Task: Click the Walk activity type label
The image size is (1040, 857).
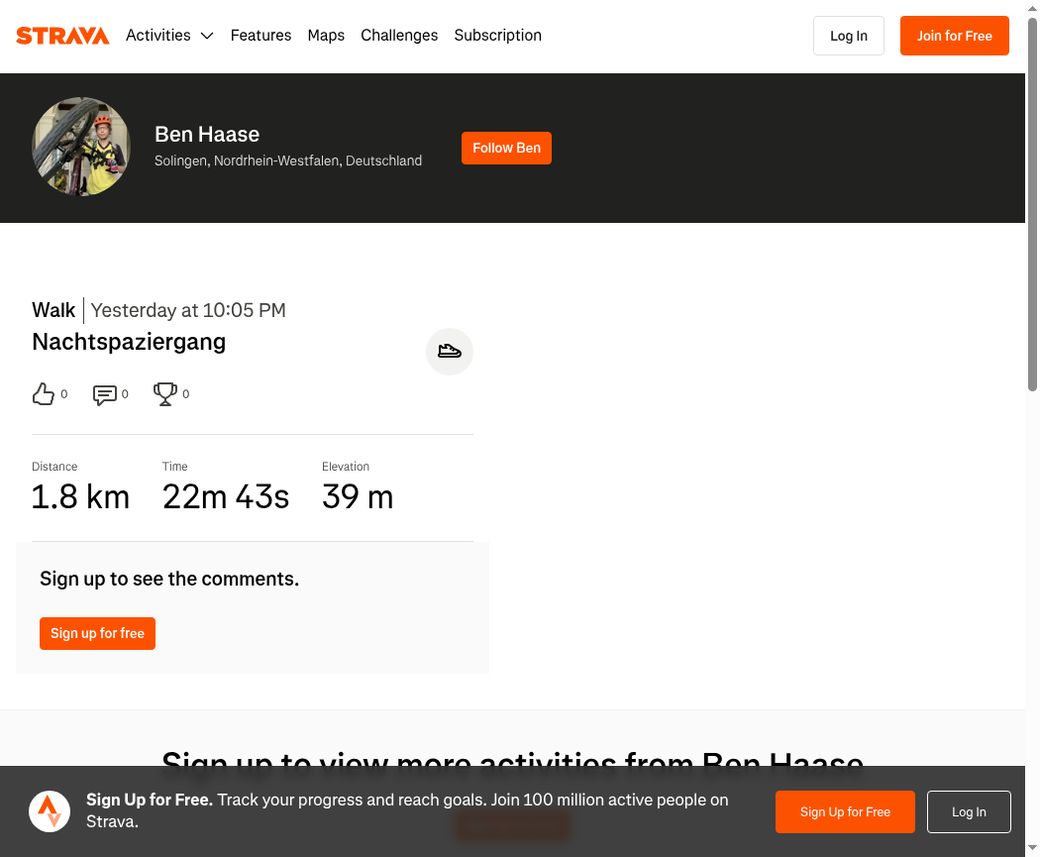Action: 53,310
